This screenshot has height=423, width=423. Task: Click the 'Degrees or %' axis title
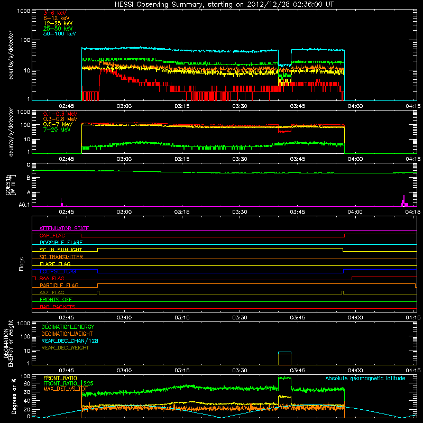[x=14, y=396]
